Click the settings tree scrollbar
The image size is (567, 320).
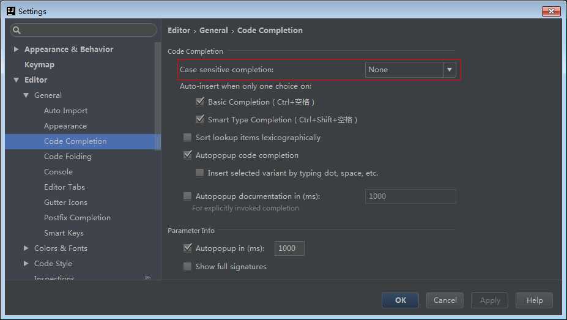158,96
